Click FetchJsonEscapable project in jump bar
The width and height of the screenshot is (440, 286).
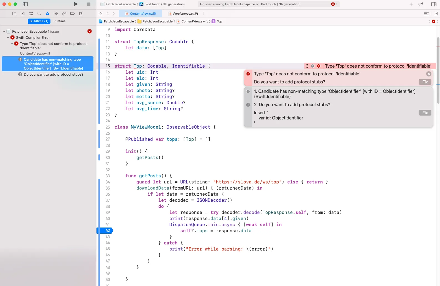coord(116,21)
